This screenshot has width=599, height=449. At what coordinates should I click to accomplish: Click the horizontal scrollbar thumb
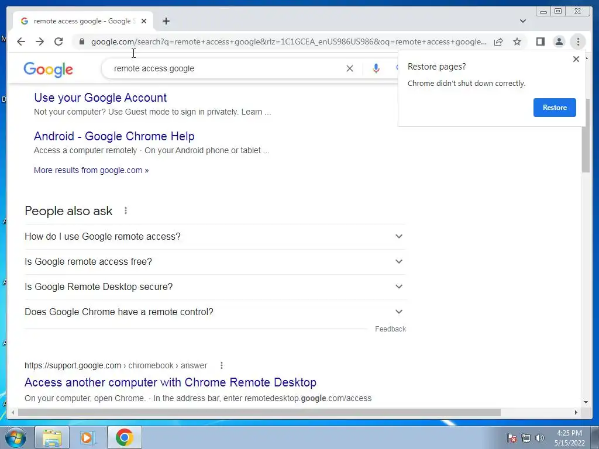pyautogui.click(x=259, y=412)
